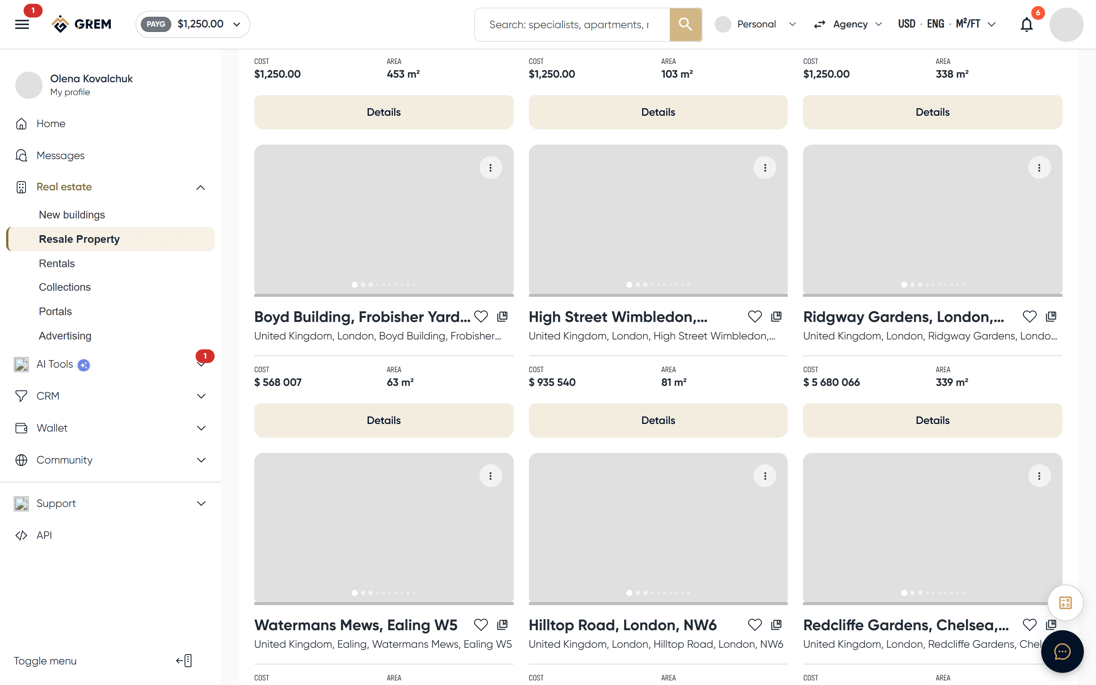This screenshot has width=1096, height=685.
Task: Favorite Hilltop Road with heart icon
Action: (x=755, y=625)
